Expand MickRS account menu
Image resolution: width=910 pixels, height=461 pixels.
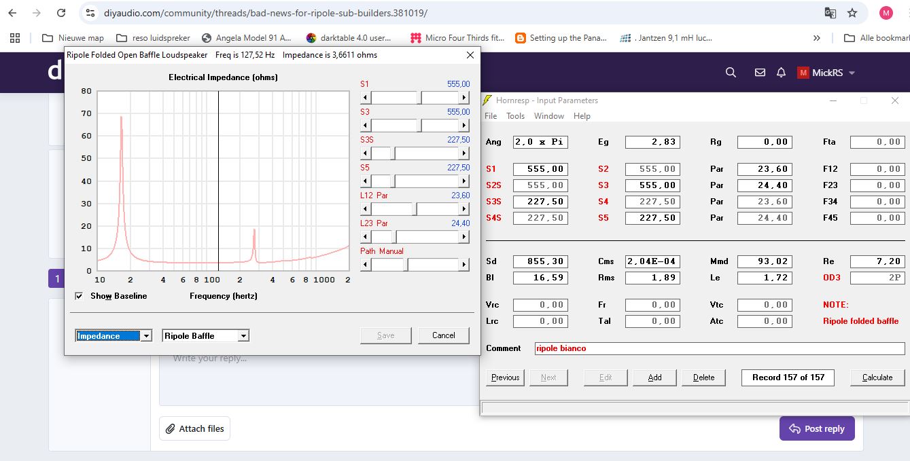click(x=826, y=73)
